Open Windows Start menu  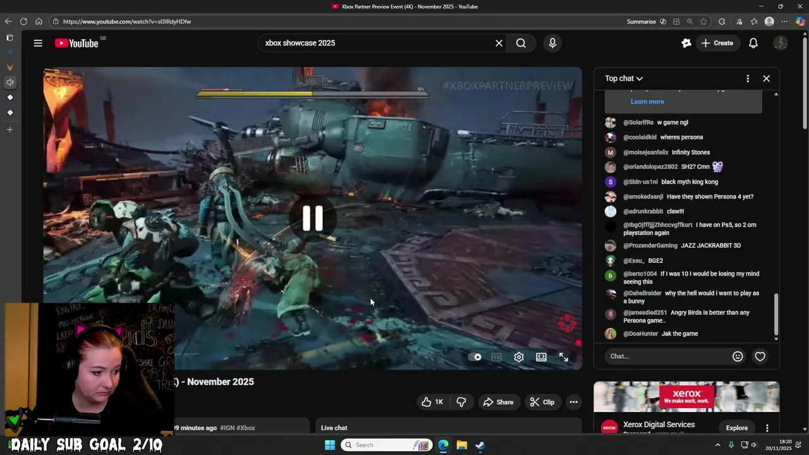click(330, 445)
